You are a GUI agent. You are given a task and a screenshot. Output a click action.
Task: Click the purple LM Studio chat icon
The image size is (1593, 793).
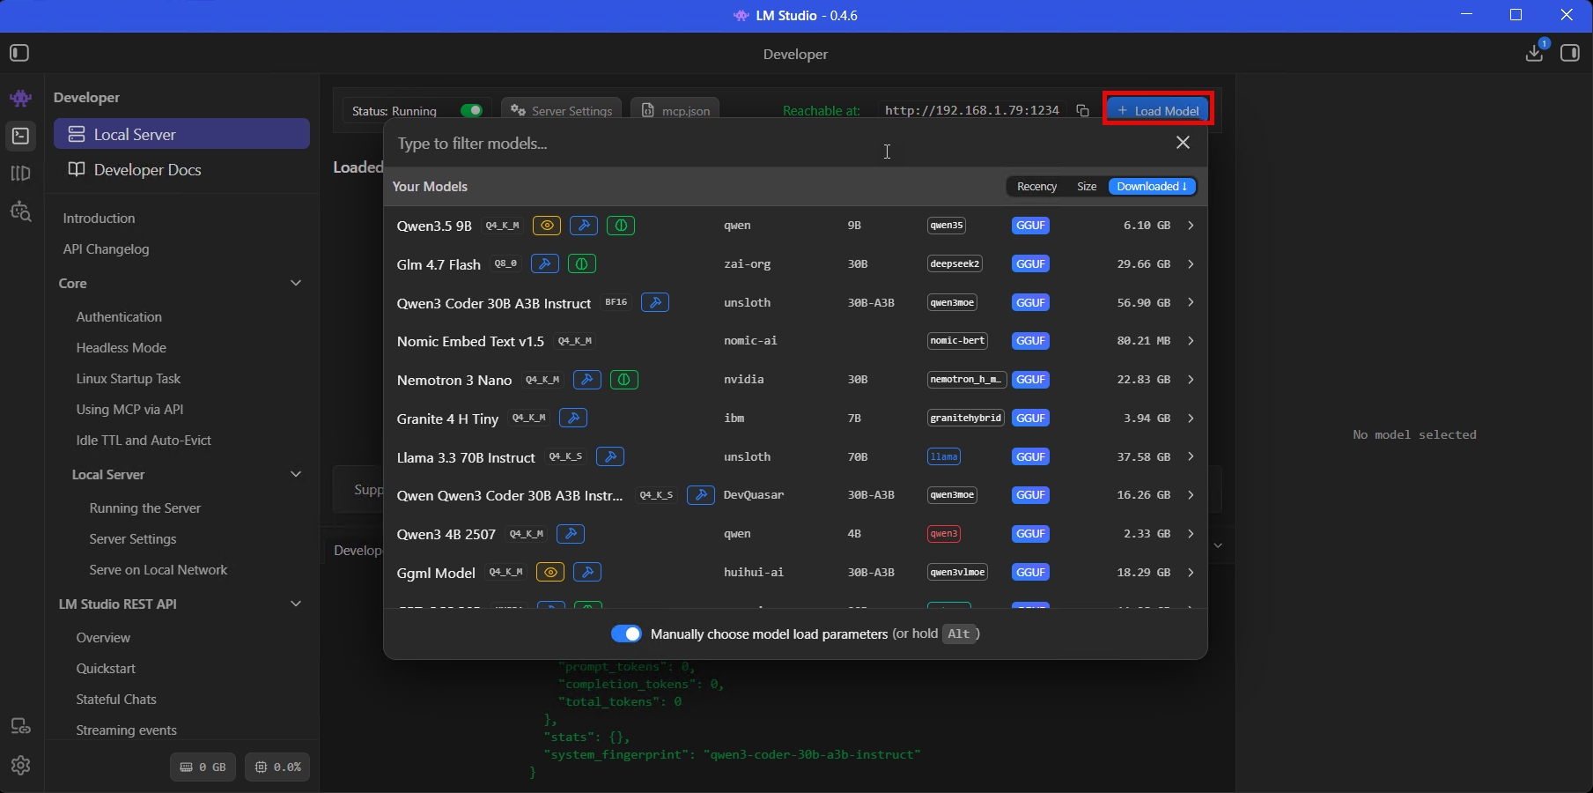pos(20,98)
